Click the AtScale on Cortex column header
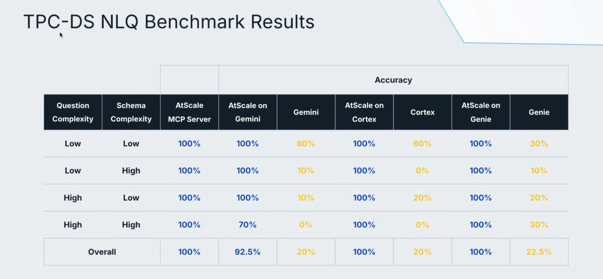603x279 pixels. pos(364,112)
